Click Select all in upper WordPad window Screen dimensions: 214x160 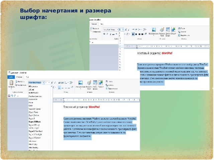(x=184, y=35)
